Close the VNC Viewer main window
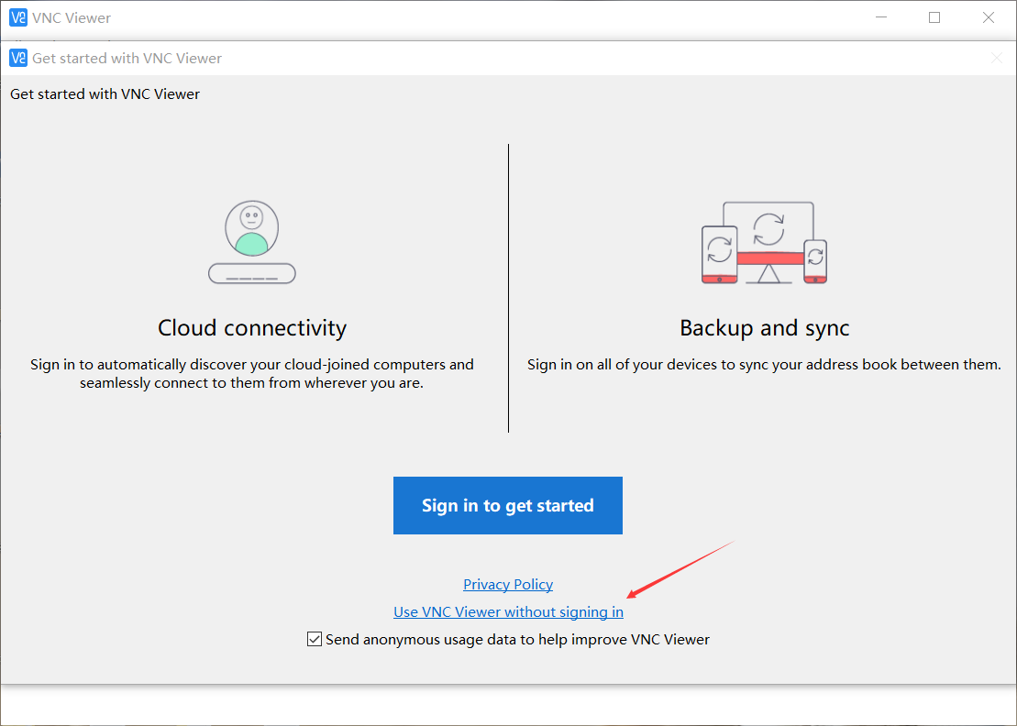The height and width of the screenshot is (726, 1017). point(989,17)
